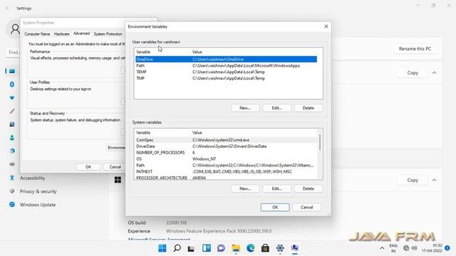Viewport: 456px width, 256px height.
Task: Open Bluetooth & devices icon in Settings sidebar
Action: (12, 85)
